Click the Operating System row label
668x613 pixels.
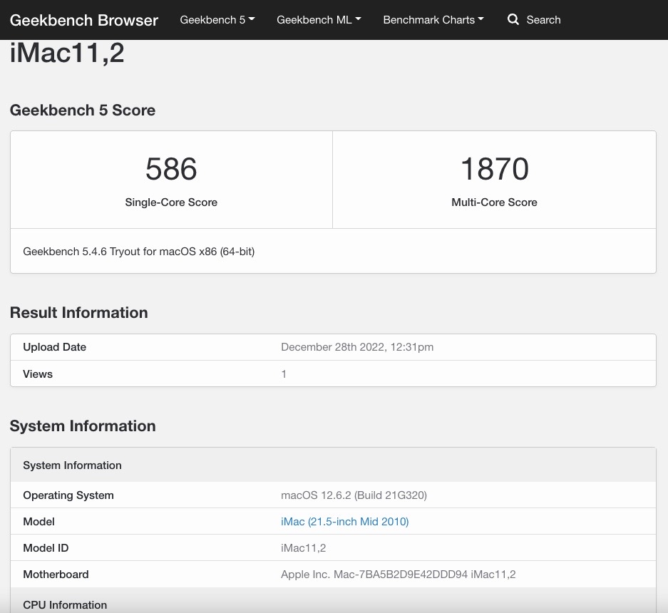pos(68,495)
